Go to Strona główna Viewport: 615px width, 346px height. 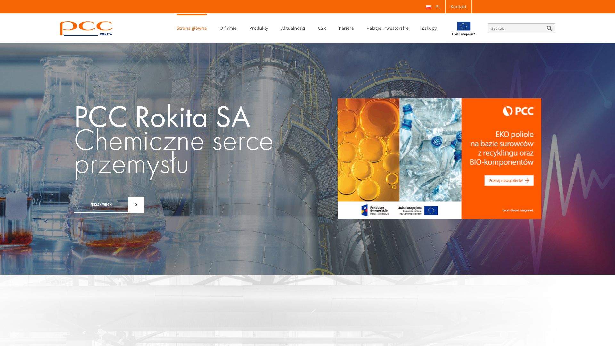(x=192, y=28)
